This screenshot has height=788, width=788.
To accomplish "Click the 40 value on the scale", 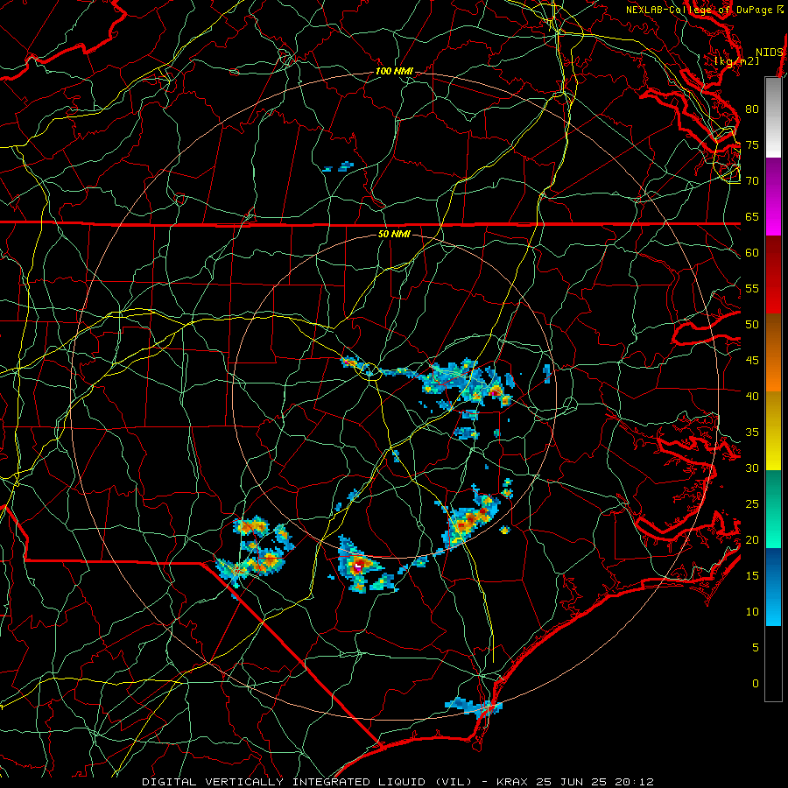I will click(752, 396).
